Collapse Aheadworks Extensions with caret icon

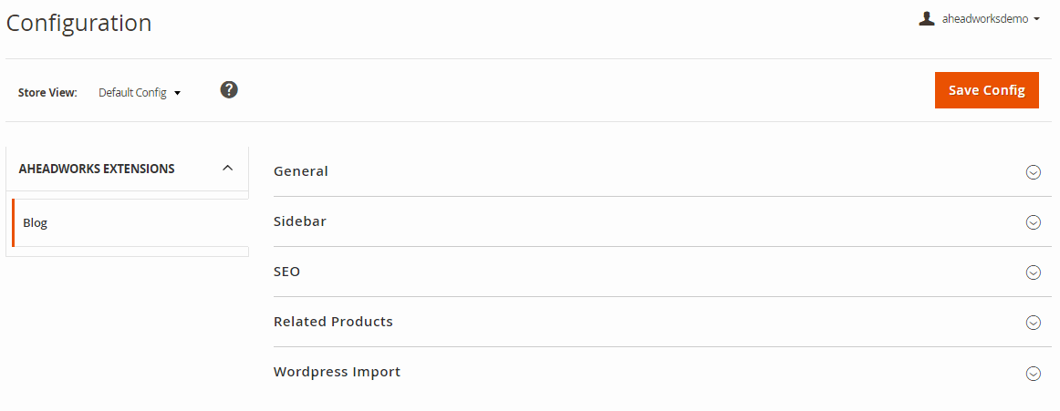(228, 168)
